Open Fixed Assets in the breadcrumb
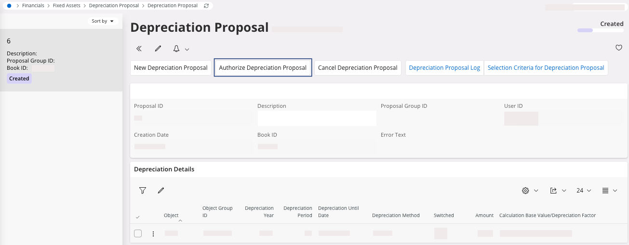The height and width of the screenshot is (245, 629). click(67, 6)
